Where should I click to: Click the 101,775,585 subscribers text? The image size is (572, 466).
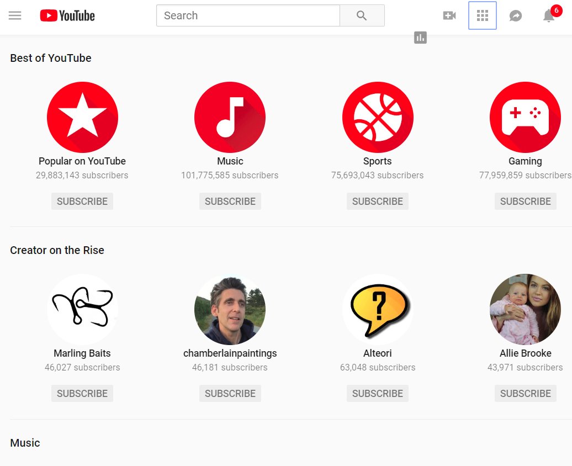[x=230, y=175]
